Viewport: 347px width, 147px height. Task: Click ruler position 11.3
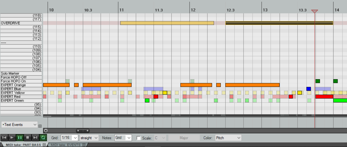(159, 10)
